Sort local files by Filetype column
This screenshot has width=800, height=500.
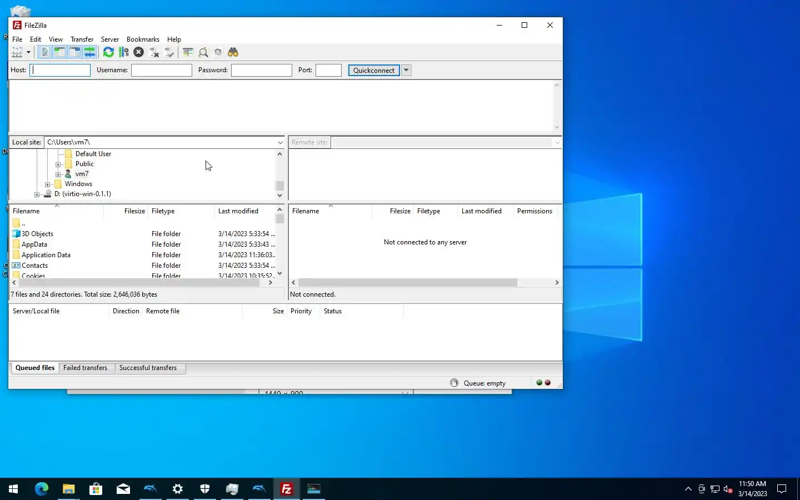click(x=181, y=211)
